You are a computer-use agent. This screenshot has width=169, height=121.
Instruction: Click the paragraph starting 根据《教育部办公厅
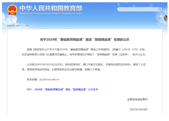[84, 52]
